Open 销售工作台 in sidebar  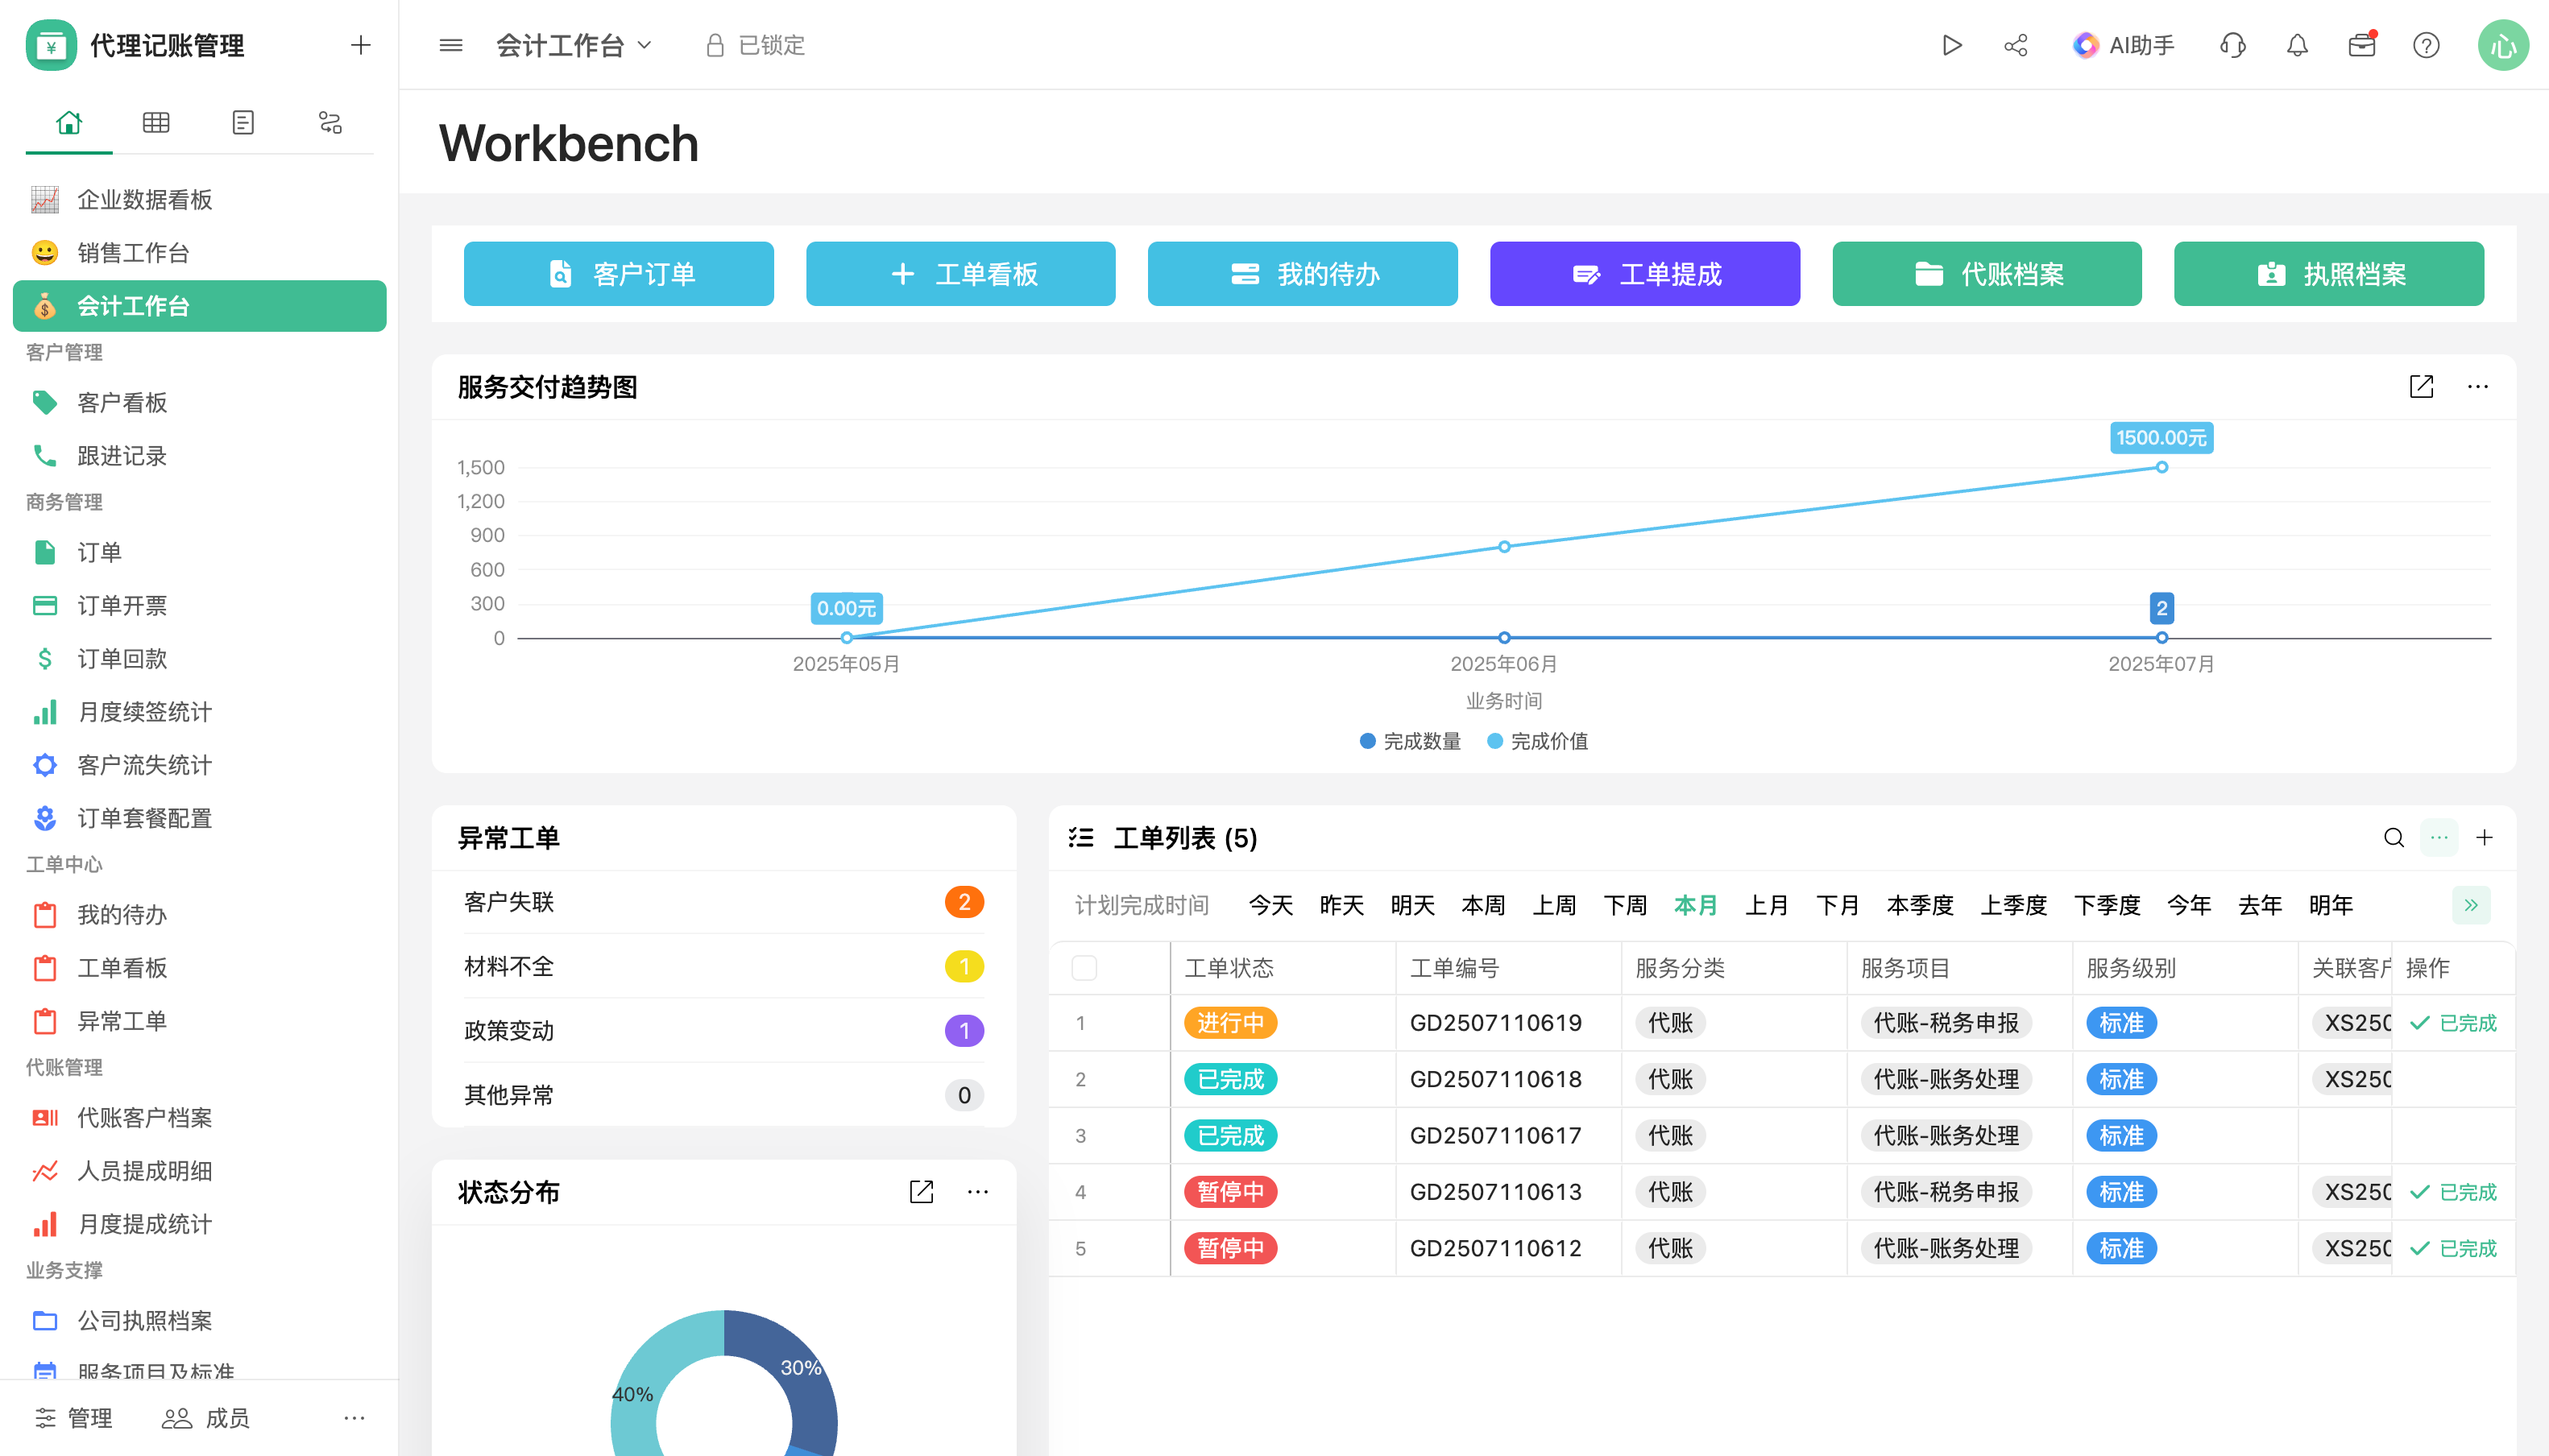[x=199, y=252]
